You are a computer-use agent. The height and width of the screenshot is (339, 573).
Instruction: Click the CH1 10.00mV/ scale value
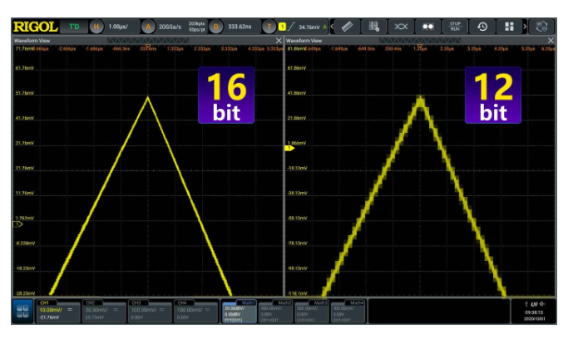[x=51, y=310]
